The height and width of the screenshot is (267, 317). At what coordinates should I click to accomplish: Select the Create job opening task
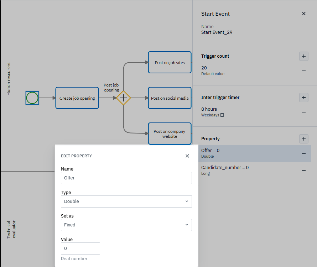click(x=77, y=98)
